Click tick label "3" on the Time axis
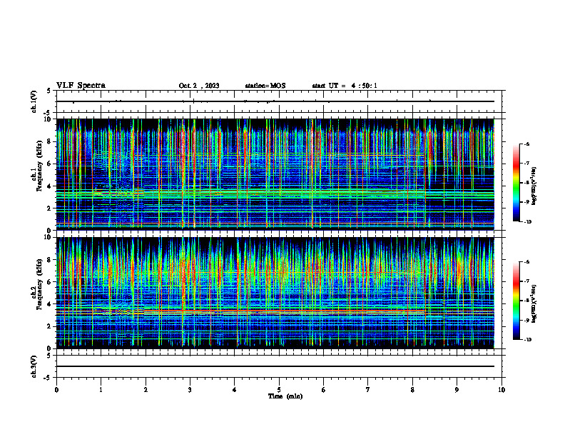Viewport: 565px width, 437px height. pos(190,390)
